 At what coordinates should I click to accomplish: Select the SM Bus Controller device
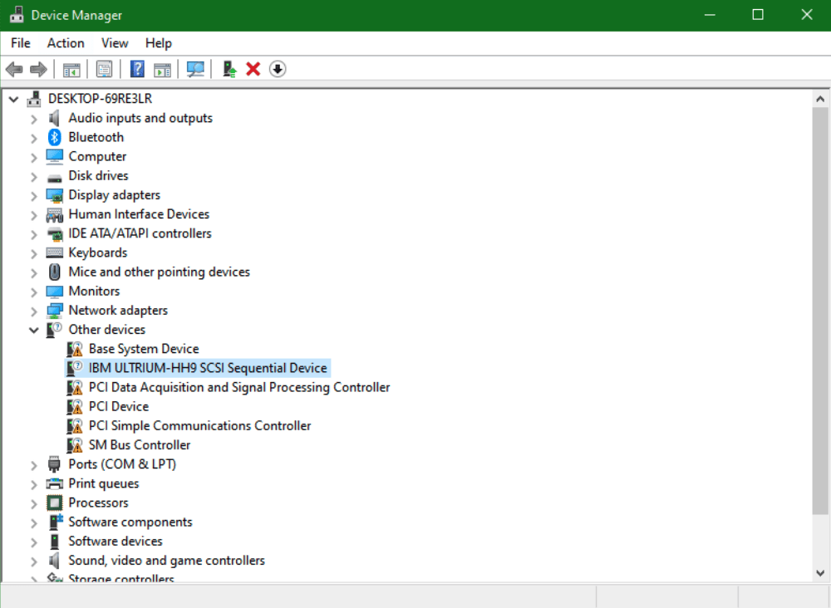pos(139,445)
